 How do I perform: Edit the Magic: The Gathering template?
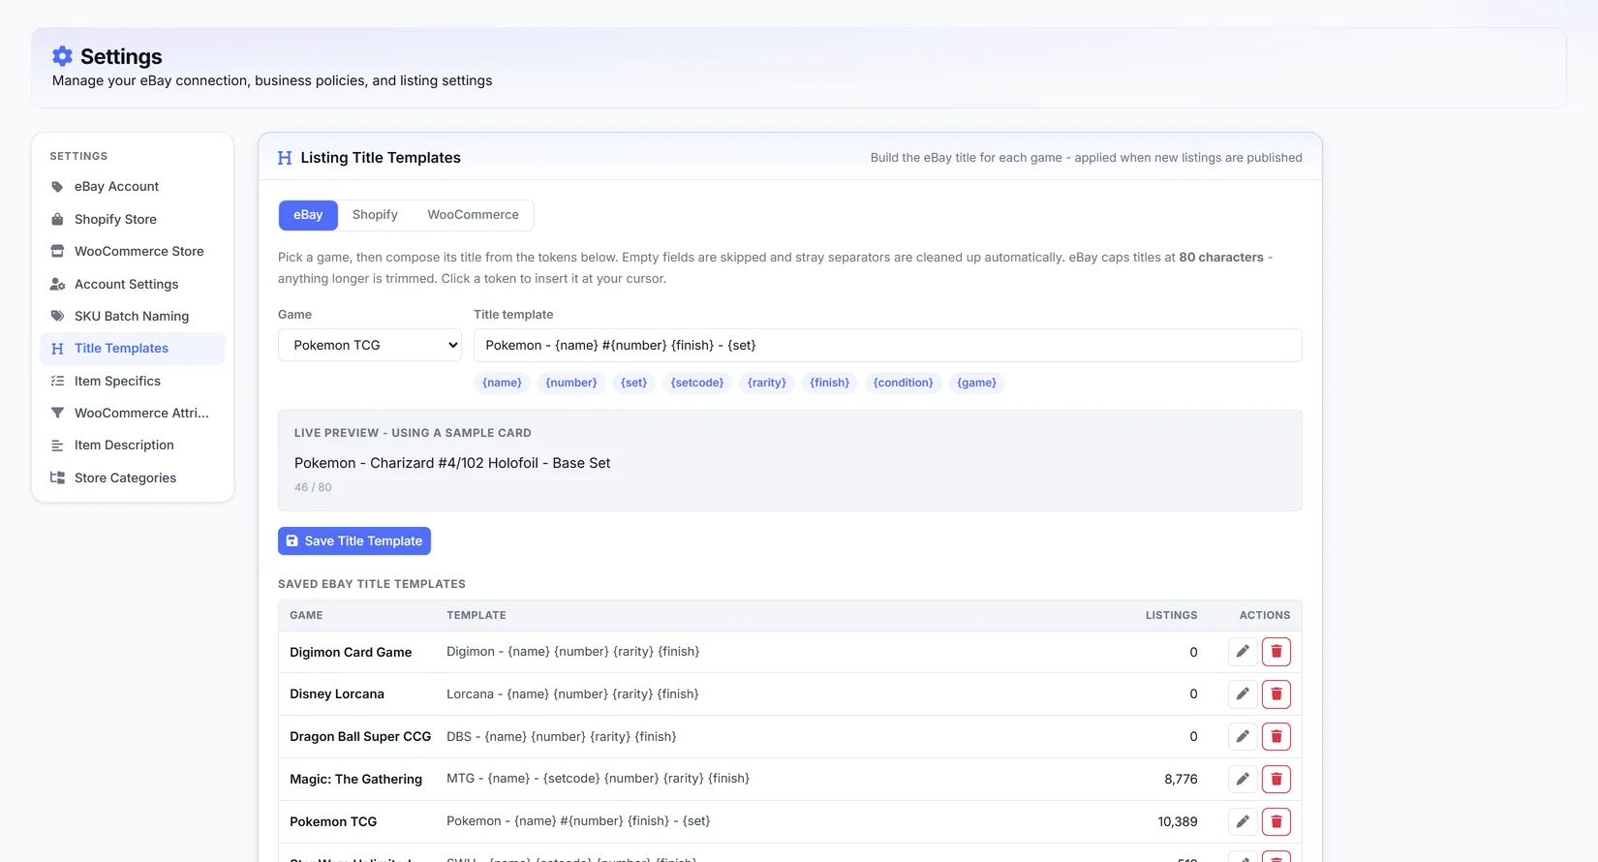coord(1243,780)
